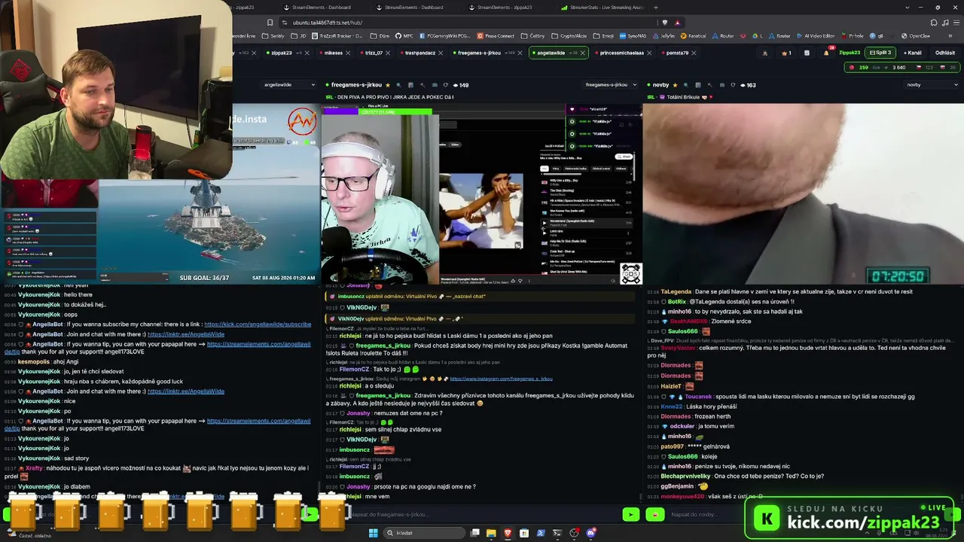Close the angellawilde channel tab
The width and height of the screenshot is (964, 542).
[582, 53]
